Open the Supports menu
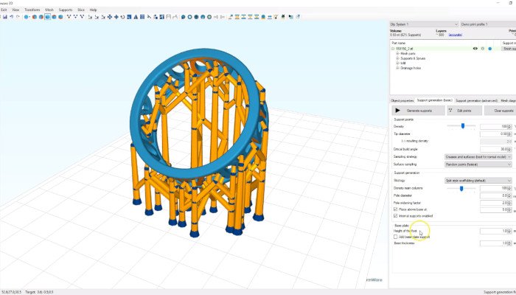 click(x=65, y=10)
